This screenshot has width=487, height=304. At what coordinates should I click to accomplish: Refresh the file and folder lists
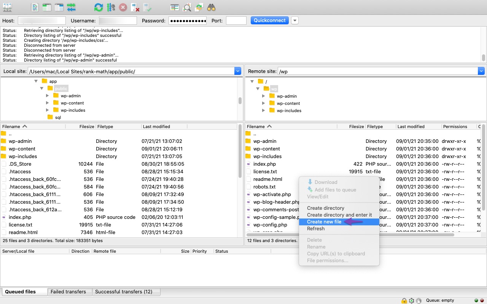pyautogui.click(x=99, y=7)
